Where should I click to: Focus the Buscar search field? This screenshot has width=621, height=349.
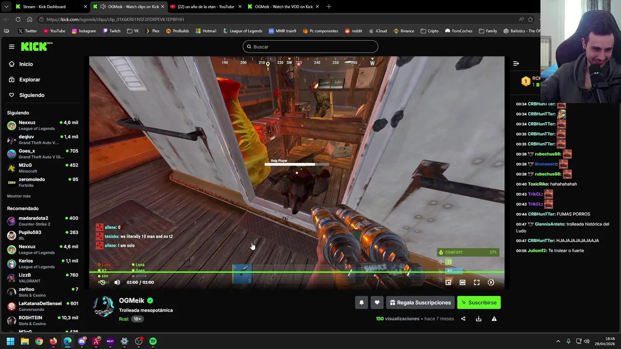pyautogui.click(x=310, y=47)
